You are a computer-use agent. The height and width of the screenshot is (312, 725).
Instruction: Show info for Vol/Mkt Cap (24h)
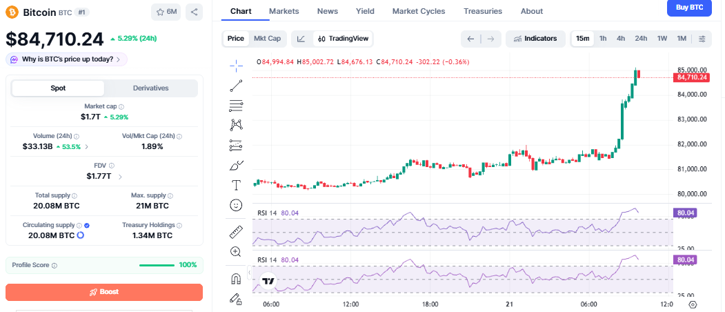pyautogui.click(x=179, y=137)
